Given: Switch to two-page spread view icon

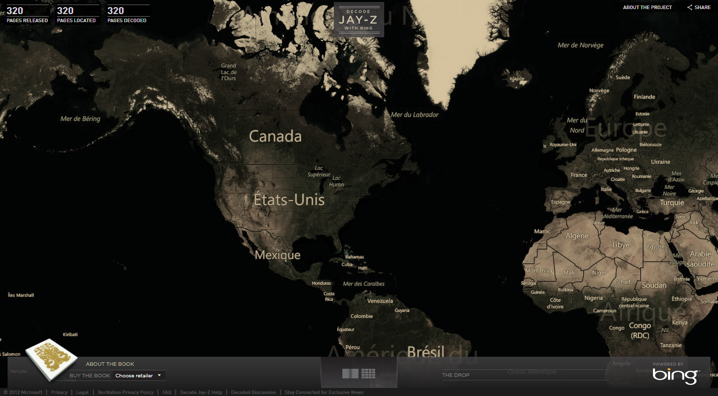Looking at the screenshot, I should click(350, 373).
